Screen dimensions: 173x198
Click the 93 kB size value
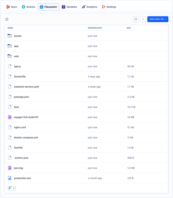click(131, 66)
